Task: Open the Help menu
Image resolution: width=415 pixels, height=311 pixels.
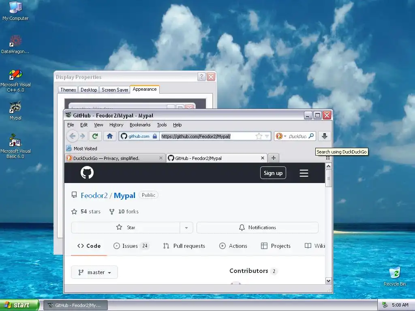Action: [178, 125]
